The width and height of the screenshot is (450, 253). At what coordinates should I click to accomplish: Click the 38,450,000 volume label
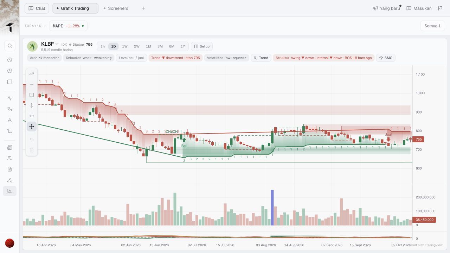[x=425, y=220]
